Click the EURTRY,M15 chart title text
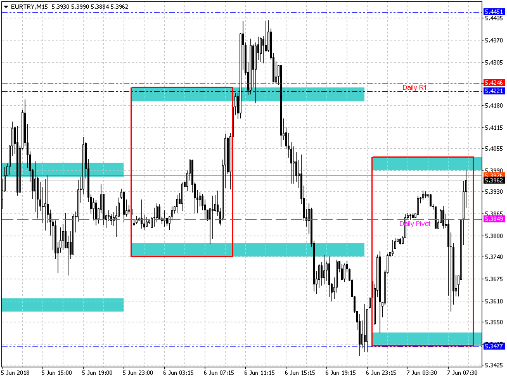 [29, 5]
